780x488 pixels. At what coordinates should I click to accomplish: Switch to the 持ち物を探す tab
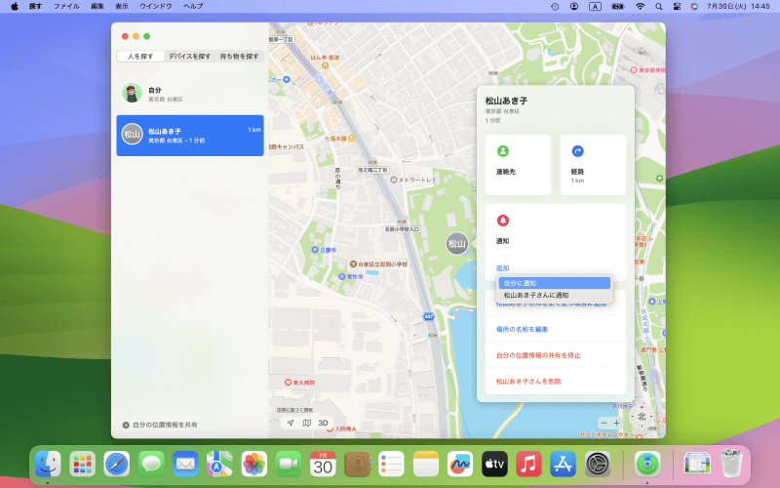click(x=239, y=57)
